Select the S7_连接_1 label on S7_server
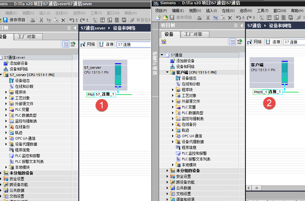This screenshot has height=201, width=305. click(x=105, y=95)
